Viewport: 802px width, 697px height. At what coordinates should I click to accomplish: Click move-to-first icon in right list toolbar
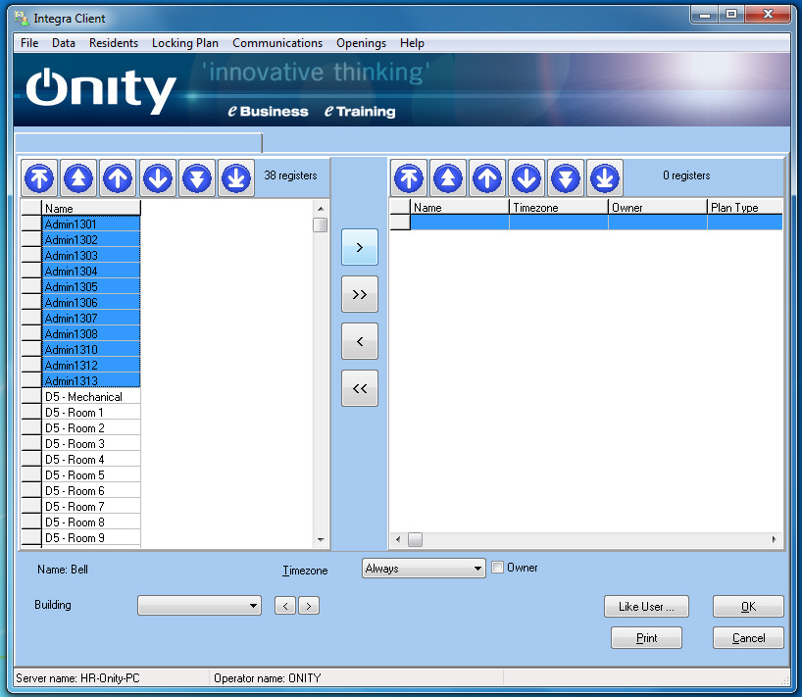point(410,178)
